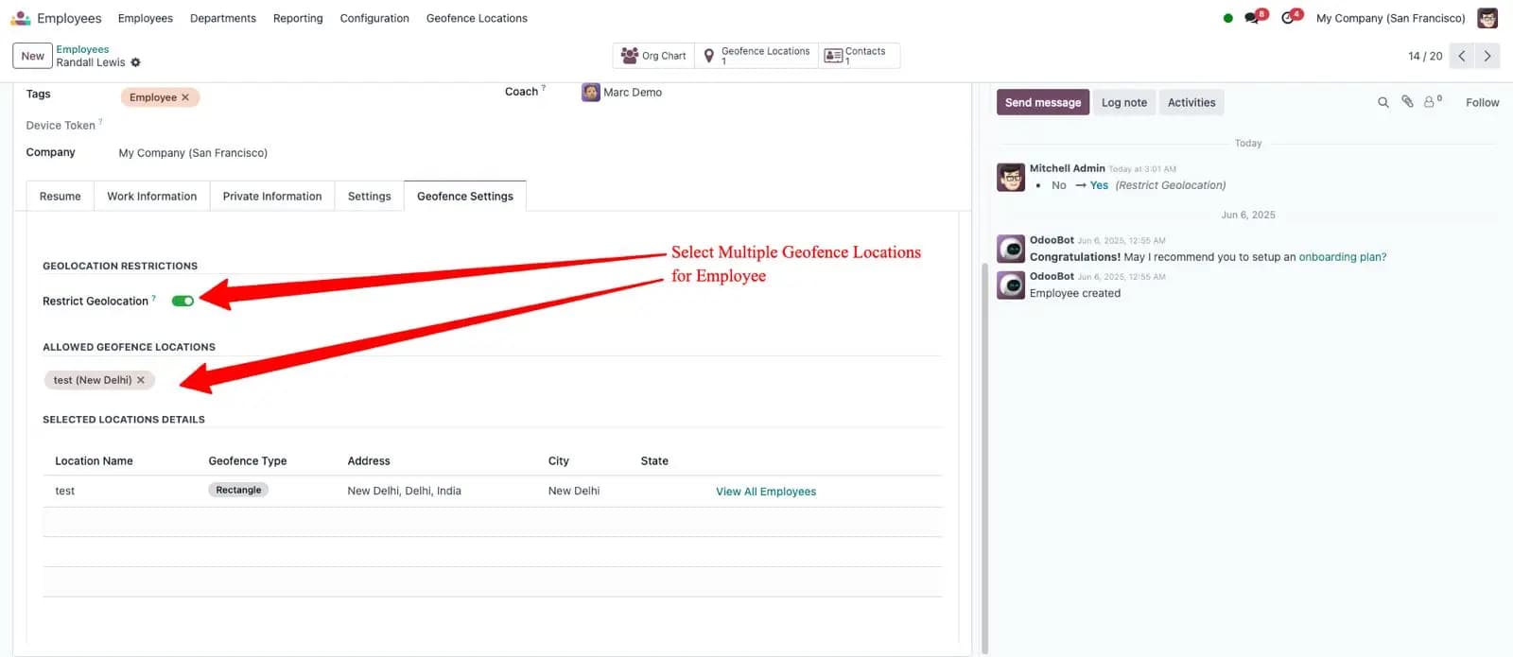Open the Activities button in chatter

pyautogui.click(x=1191, y=102)
